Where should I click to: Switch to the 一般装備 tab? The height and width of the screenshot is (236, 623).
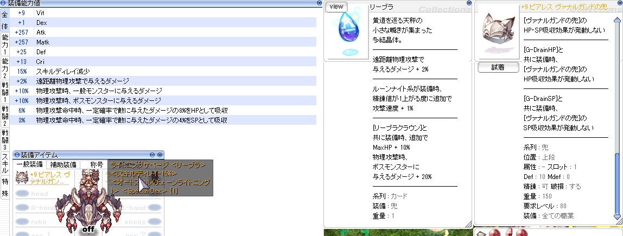(29, 164)
